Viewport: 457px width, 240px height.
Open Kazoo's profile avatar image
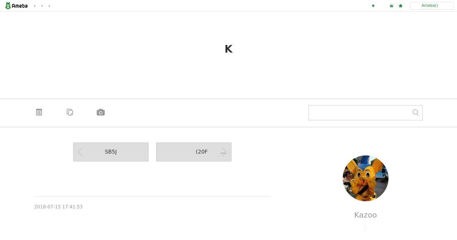coord(366,178)
